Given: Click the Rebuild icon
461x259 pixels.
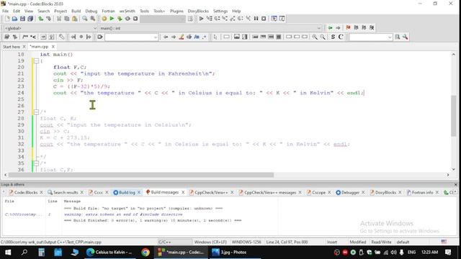Looking at the screenshot, I should [127, 19].
